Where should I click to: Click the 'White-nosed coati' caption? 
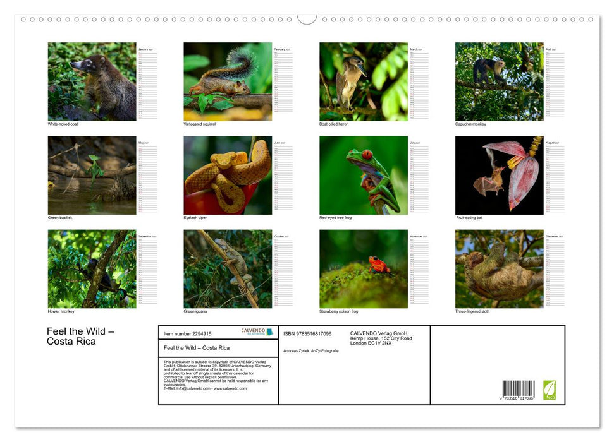63,124
